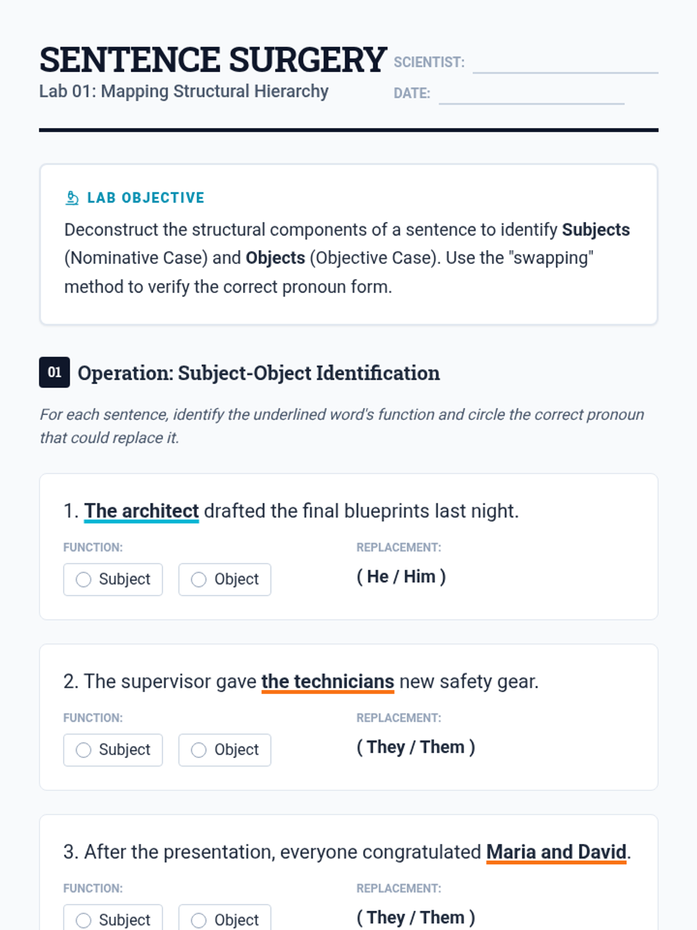Select Subject for sentence 1
Screen dimensions: 697x930
tap(113, 580)
